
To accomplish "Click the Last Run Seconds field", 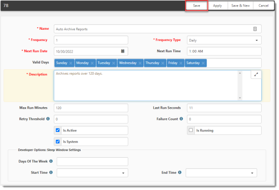I will 224,108.
